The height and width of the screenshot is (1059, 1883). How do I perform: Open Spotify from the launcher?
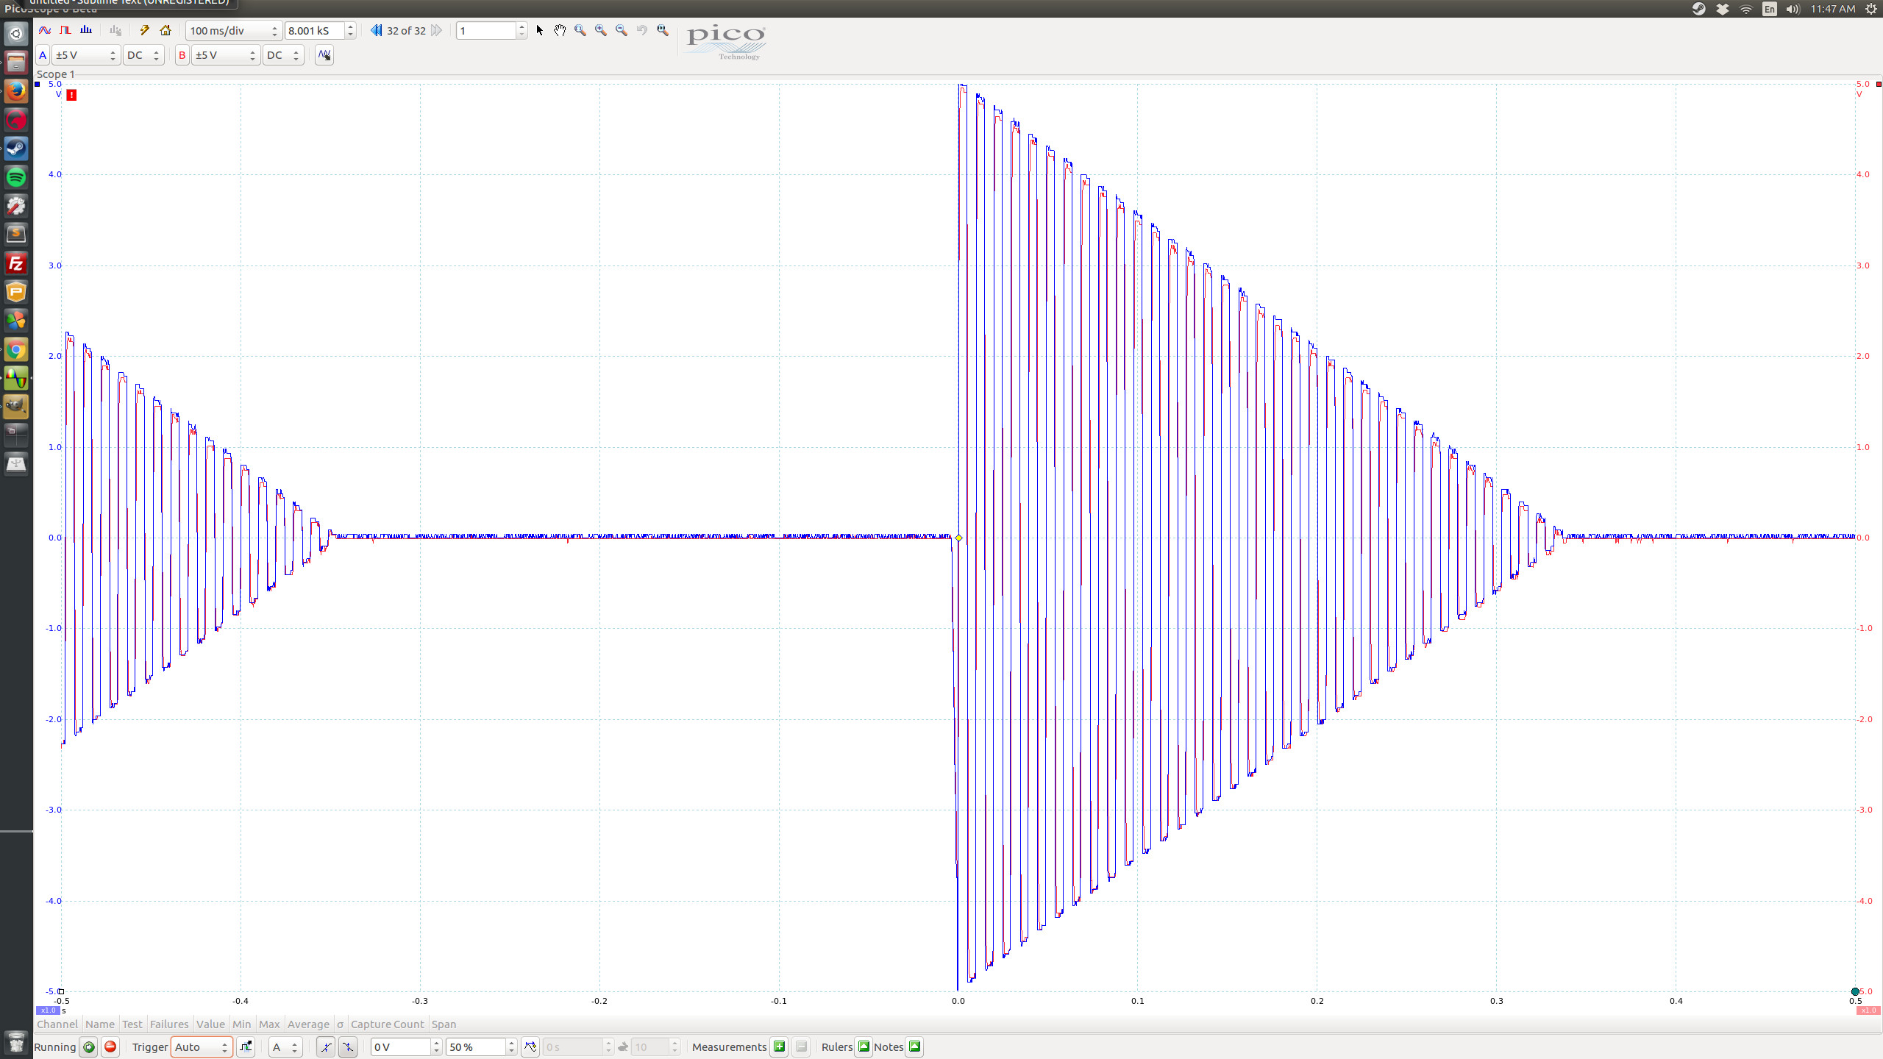tap(16, 177)
